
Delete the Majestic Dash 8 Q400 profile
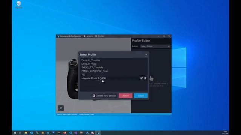point(145,78)
